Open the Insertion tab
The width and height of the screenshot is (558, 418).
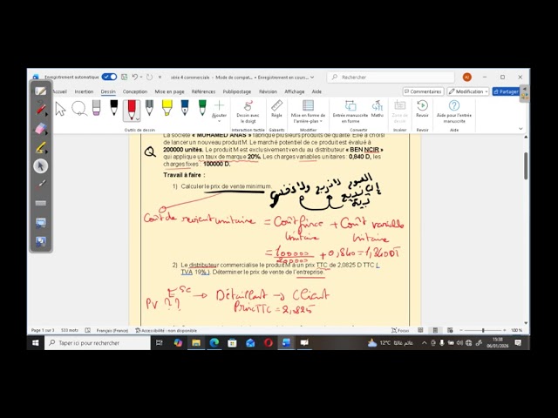(x=84, y=91)
